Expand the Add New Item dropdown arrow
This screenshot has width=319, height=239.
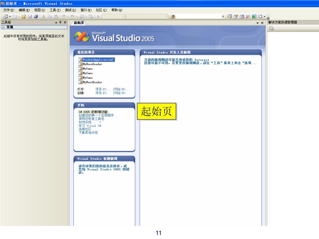pos(19,16)
